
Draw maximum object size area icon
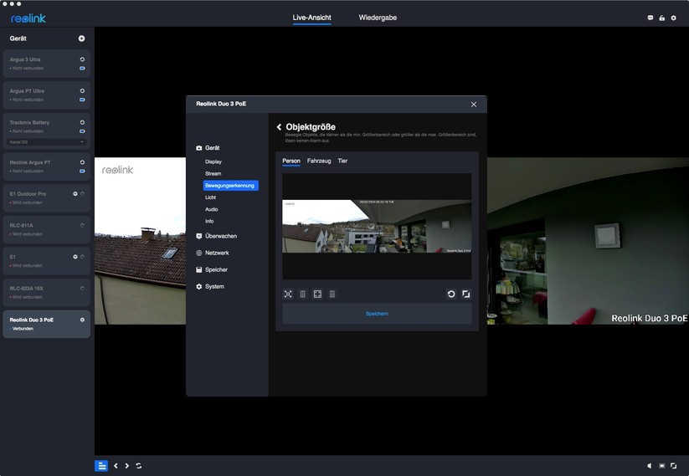click(317, 294)
